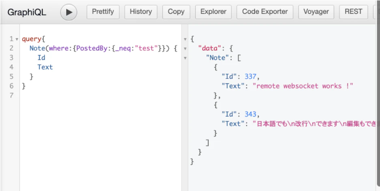Click line number 5 in the gutter
Screen dimensions: 380x191
click(x=11, y=76)
